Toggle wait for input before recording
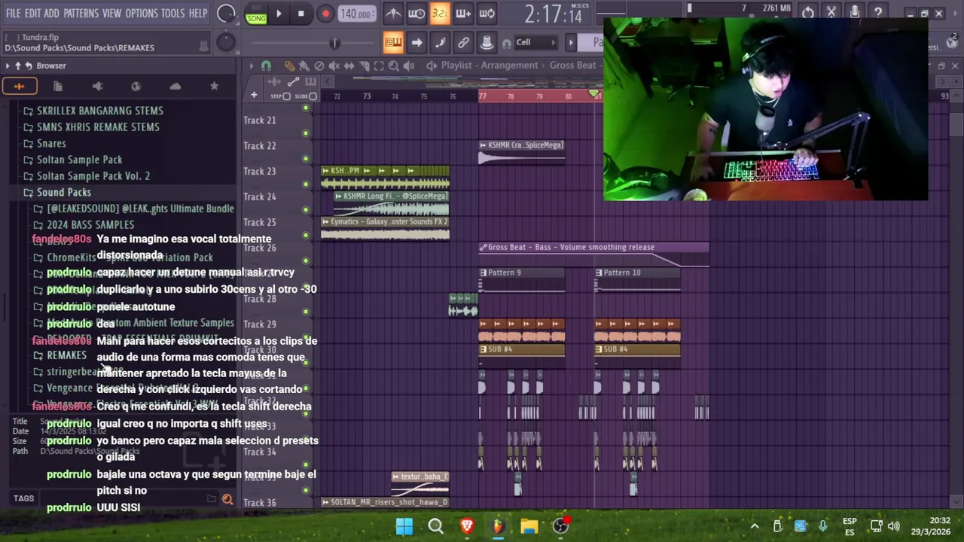Image resolution: width=964 pixels, height=542 pixels. (416, 13)
